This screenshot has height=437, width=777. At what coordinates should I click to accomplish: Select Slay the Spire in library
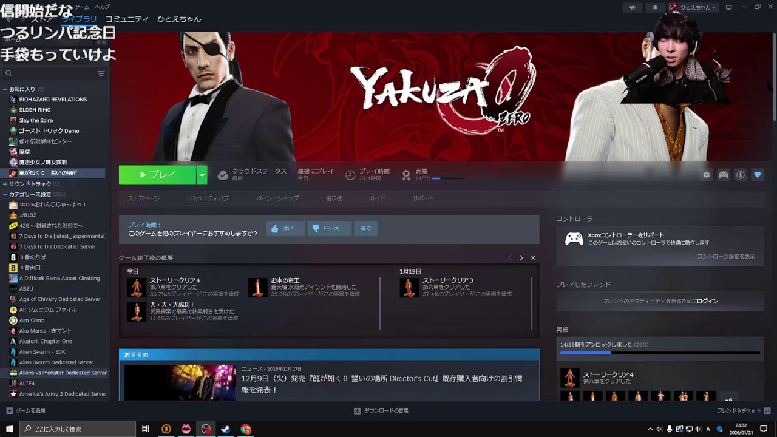coord(36,120)
